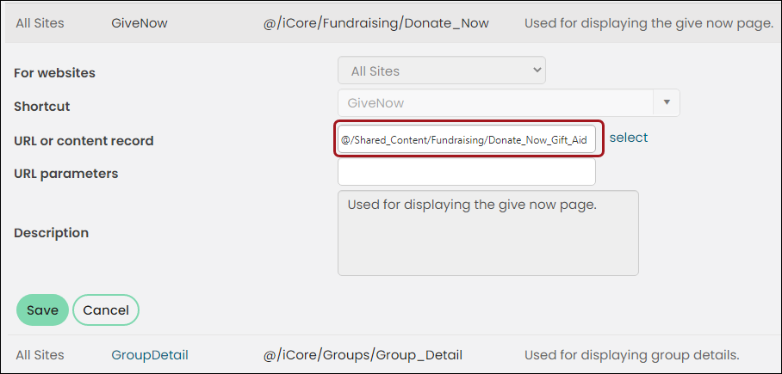The height and width of the screenshot is (374, 782).
Task: Click All Sites in the GroupDetail row
Action: [40, 355]
